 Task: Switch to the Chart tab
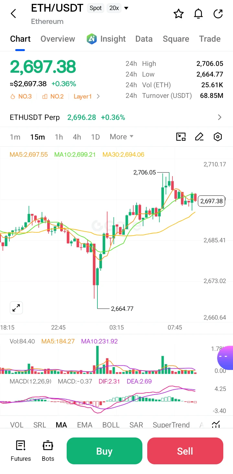20,39
